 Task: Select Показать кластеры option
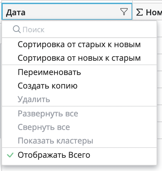pyautogui.click(x=79, y=141)
